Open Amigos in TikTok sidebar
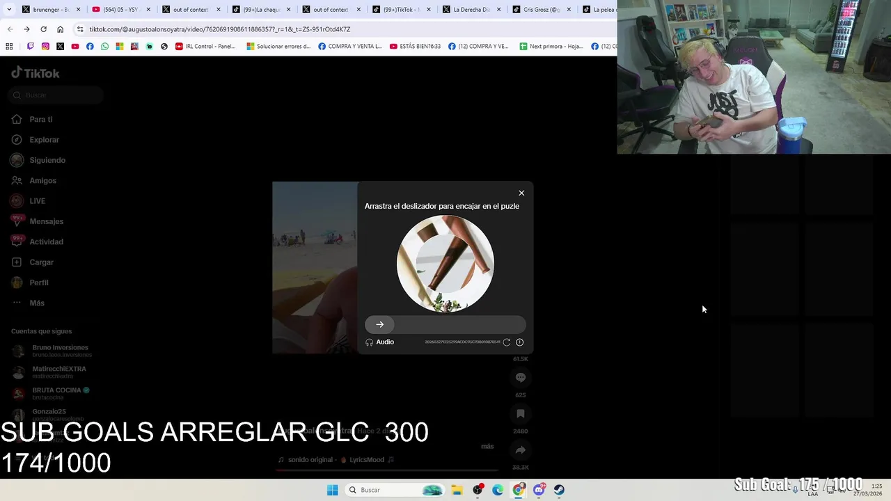 (x=33, y=180)
